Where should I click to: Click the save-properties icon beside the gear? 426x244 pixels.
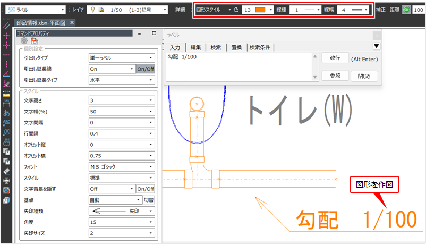[x=35, y=40]
